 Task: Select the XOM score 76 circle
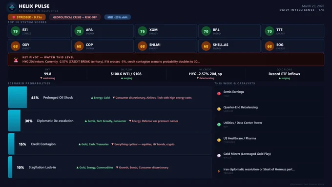tap(143, 31)
